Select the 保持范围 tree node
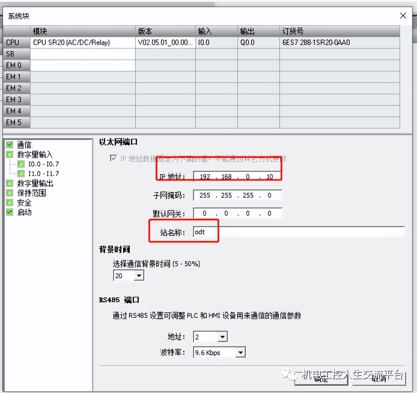 pyautogui.click(x=32, y=193)
